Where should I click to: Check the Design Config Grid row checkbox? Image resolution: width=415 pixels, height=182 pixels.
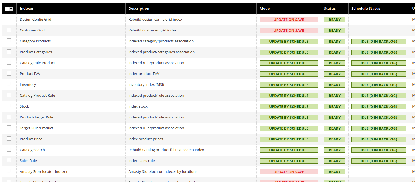pos(9,19)
